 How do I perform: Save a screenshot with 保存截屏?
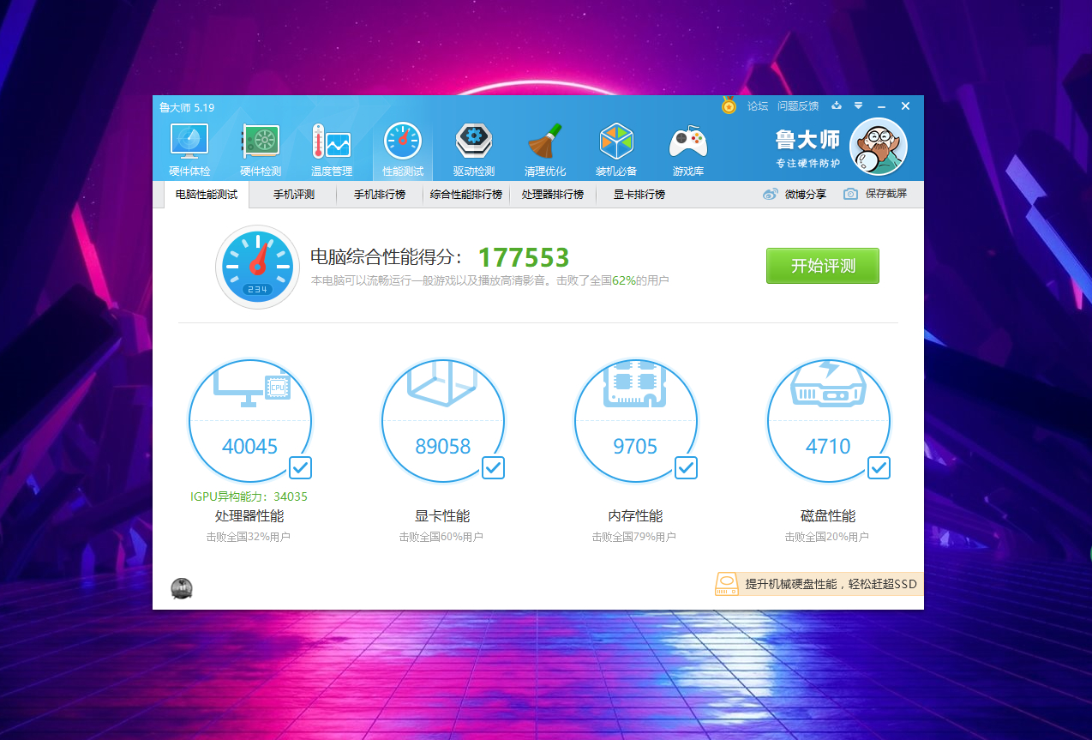[x=875, y=194]
